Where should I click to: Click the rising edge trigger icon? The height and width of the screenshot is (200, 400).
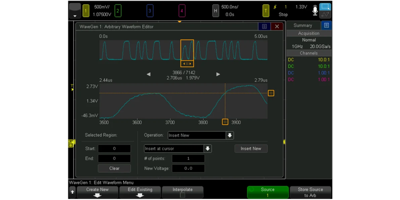275,7
